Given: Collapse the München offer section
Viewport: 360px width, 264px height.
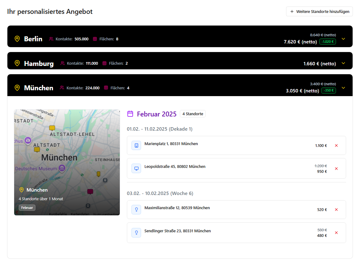Looking at the screenshot, I should click(344, 88).
